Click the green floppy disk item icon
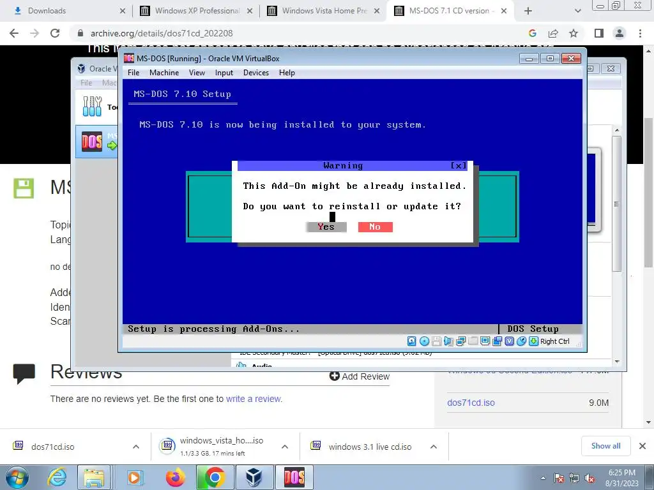The image size is (654, 490). (24, 188)
